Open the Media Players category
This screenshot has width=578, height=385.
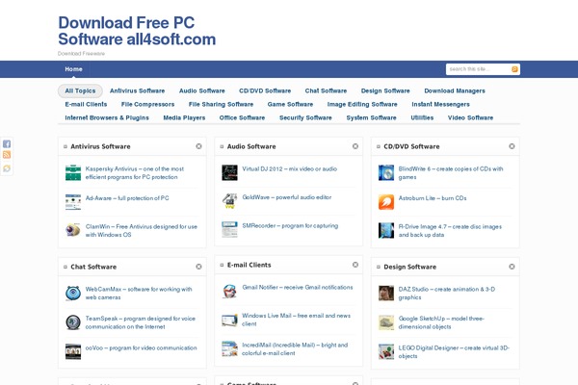(x=184, y=117)
